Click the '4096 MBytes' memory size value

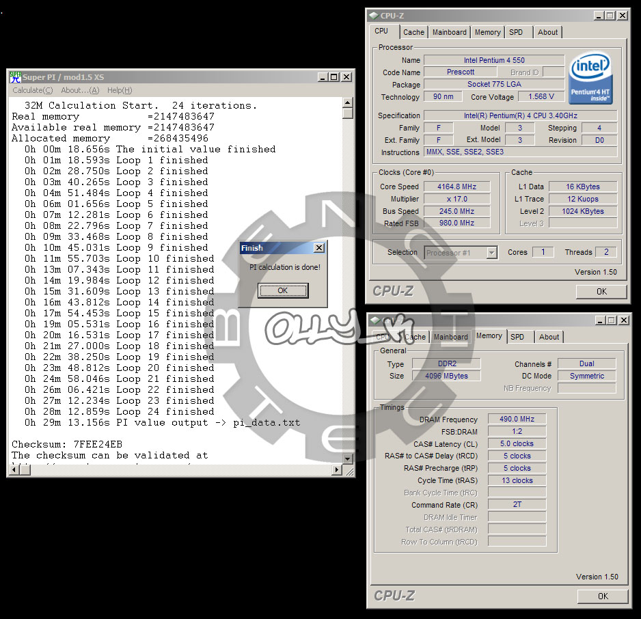(446, 376)
